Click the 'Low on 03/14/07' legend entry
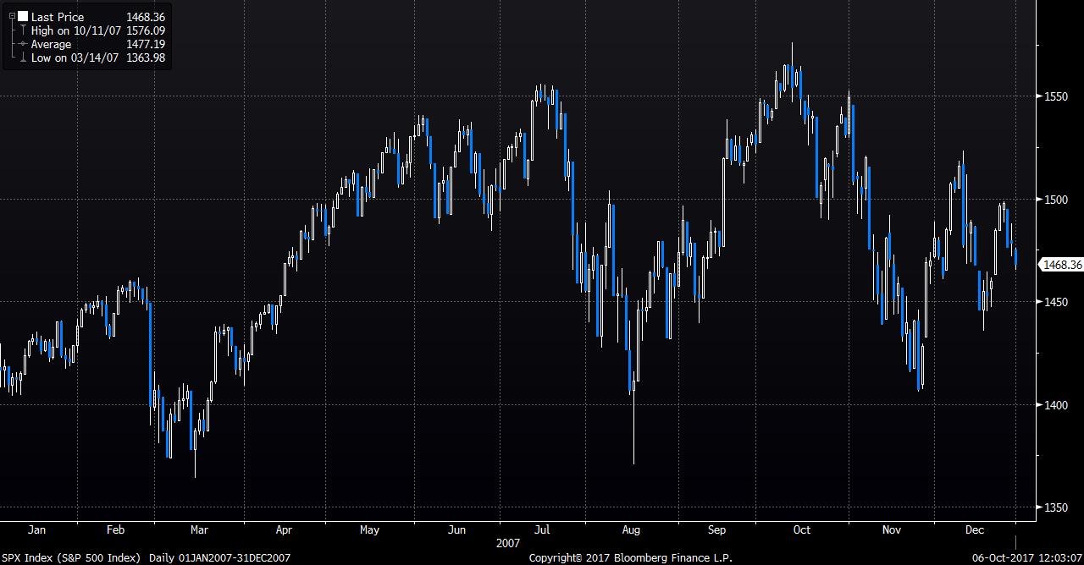The image size is (1084, 565). (76, 58)
